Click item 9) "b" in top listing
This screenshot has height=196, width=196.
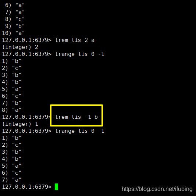(x=15, y=26)
